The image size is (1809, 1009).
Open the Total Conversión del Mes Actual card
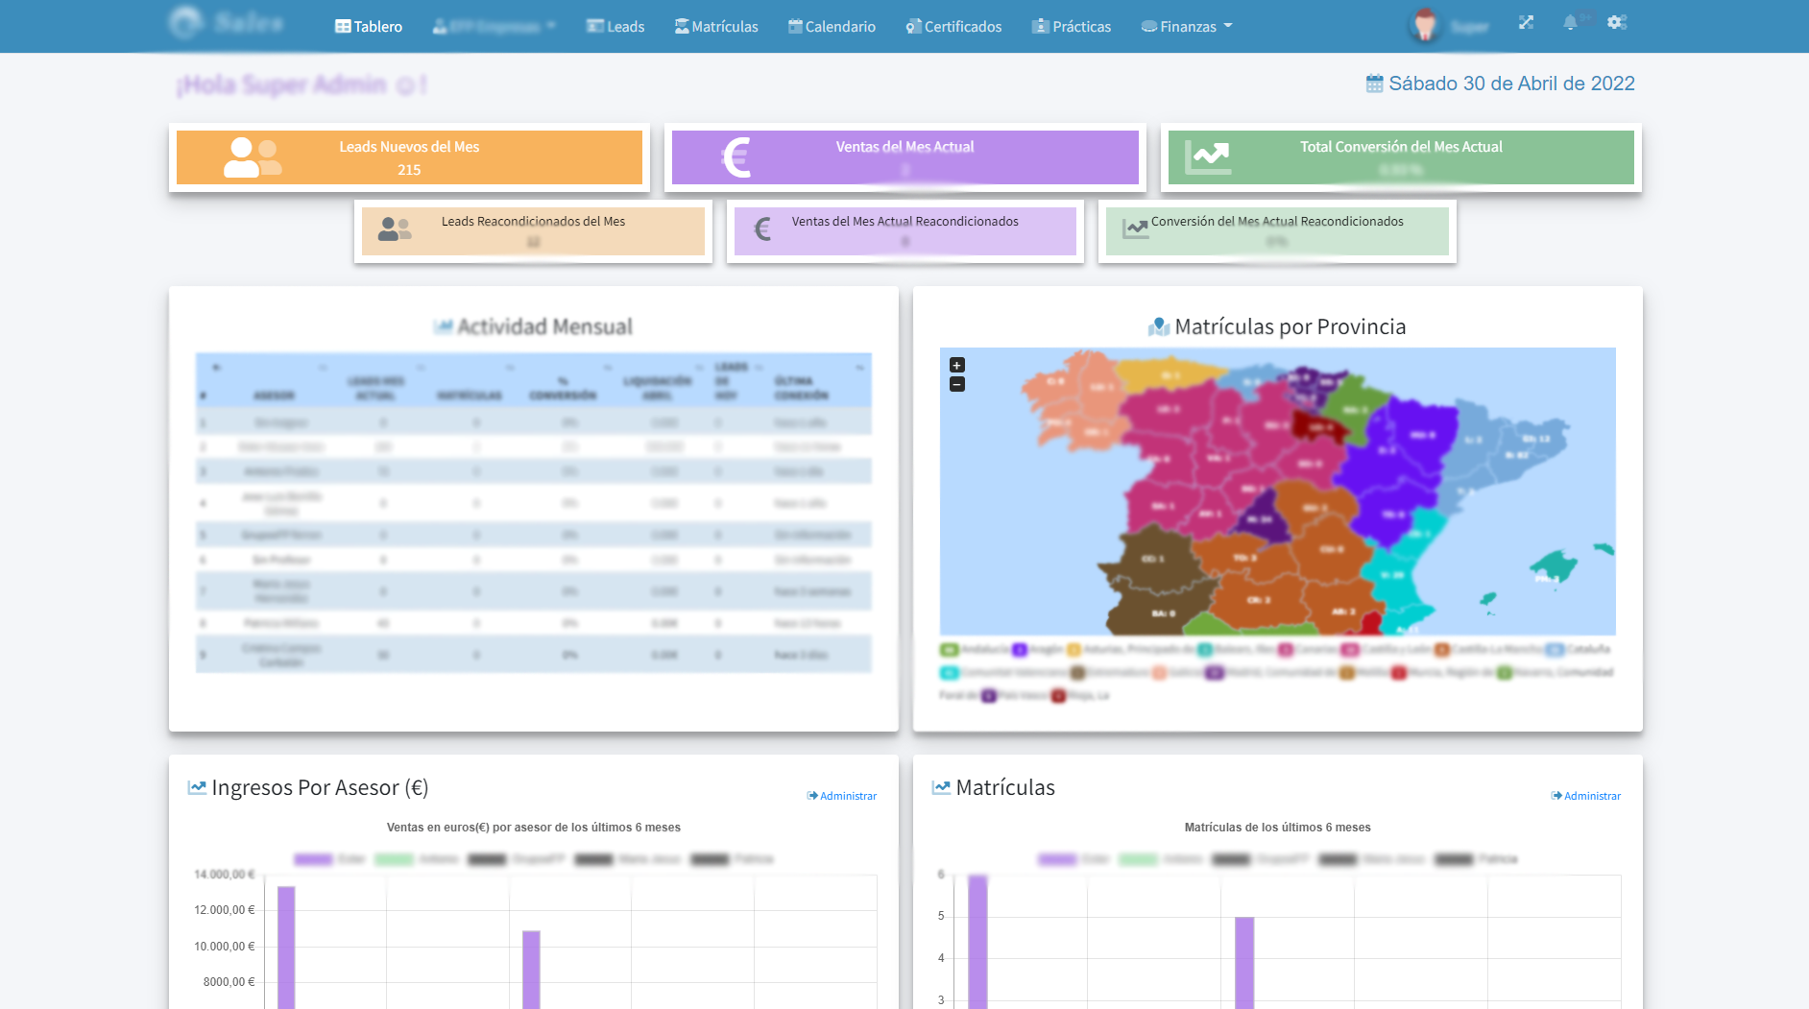[x=1401, y=157]
